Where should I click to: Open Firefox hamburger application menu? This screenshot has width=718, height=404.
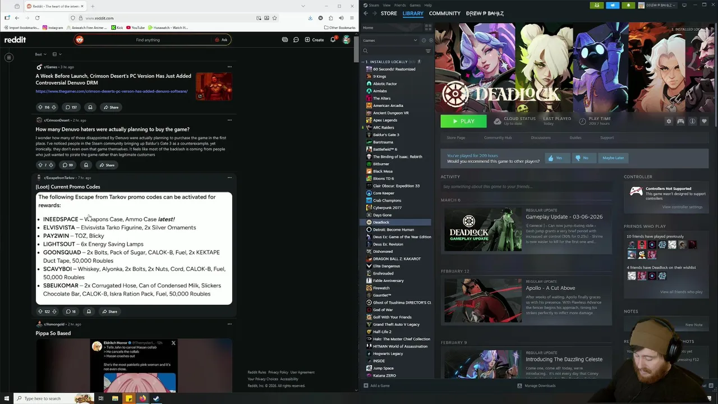(352, 18)
